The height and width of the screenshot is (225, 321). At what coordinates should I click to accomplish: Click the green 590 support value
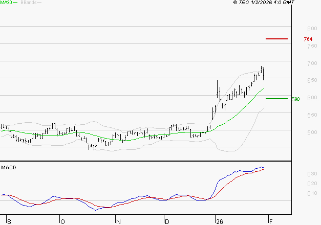click(295, 99)
